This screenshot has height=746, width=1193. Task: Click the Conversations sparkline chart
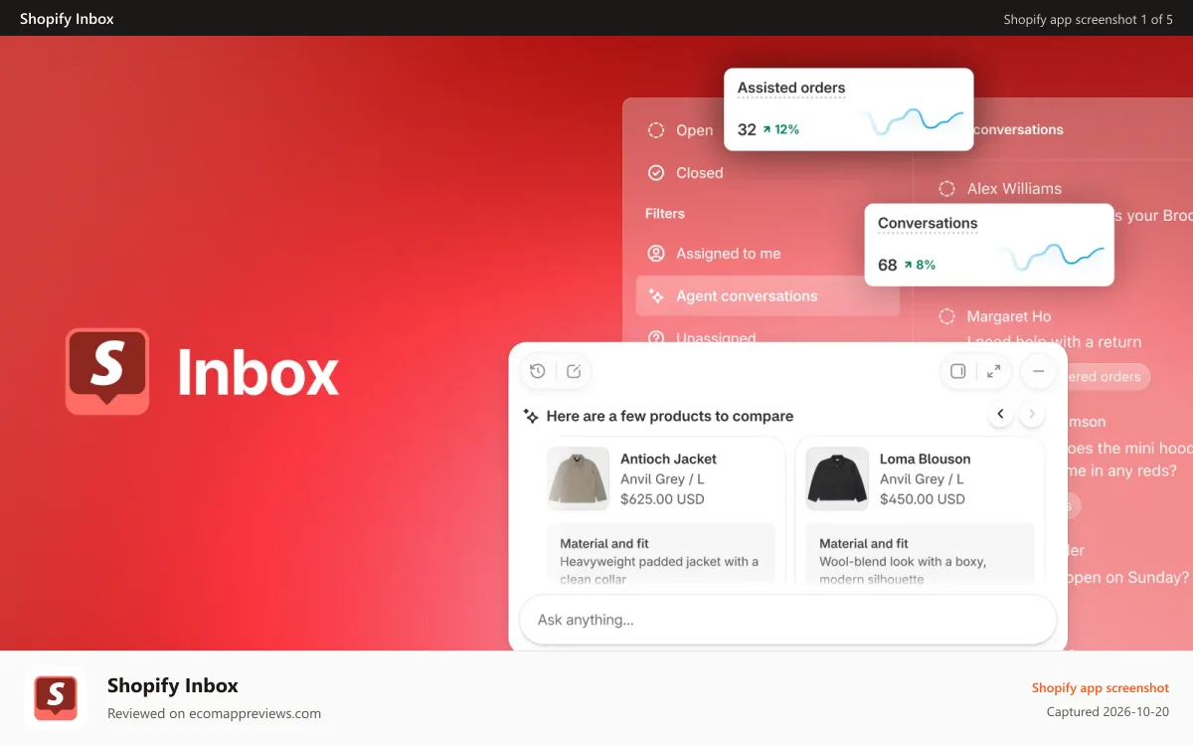tap(1054, 257)
